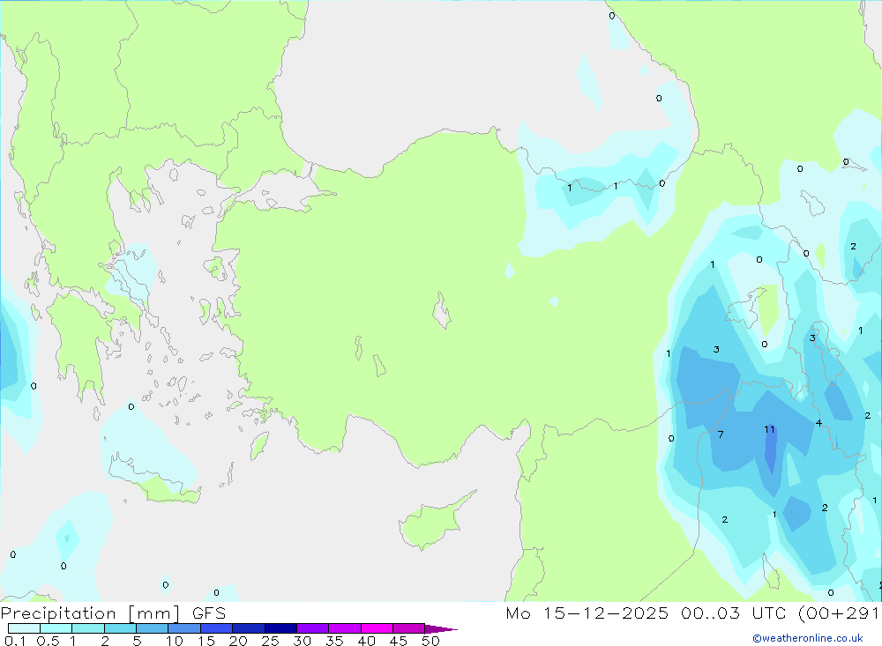Click the 0.1–0.5 mm legend color swatch

pyautogui.click(x=24, y=628)
